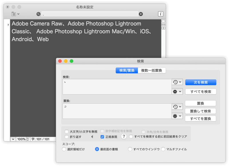Click the 次を検索 button

pos(201,82)
